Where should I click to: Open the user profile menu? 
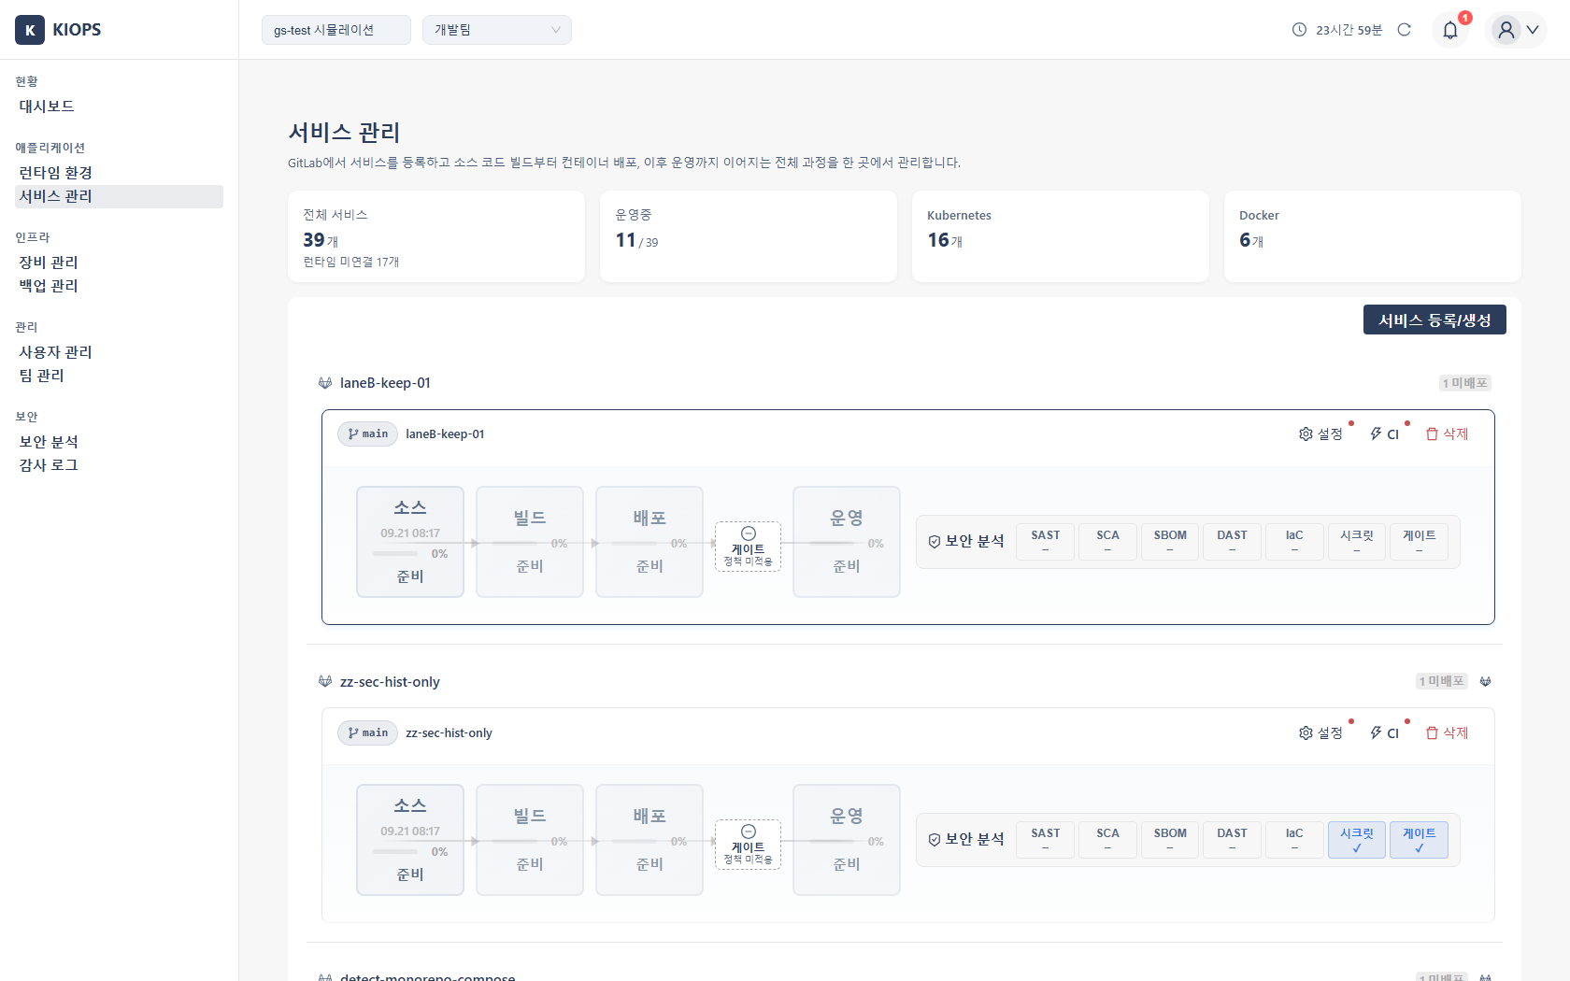tap(1516, 30)
